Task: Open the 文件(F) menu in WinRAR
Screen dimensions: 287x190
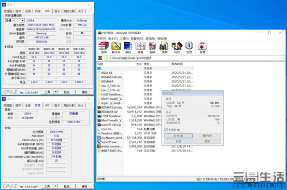Action: [x=102, y=38]
